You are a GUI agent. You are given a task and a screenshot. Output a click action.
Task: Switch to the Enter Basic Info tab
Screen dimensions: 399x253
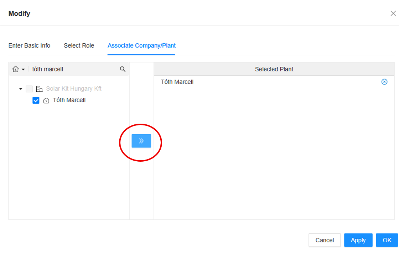[x=29, y=45]
